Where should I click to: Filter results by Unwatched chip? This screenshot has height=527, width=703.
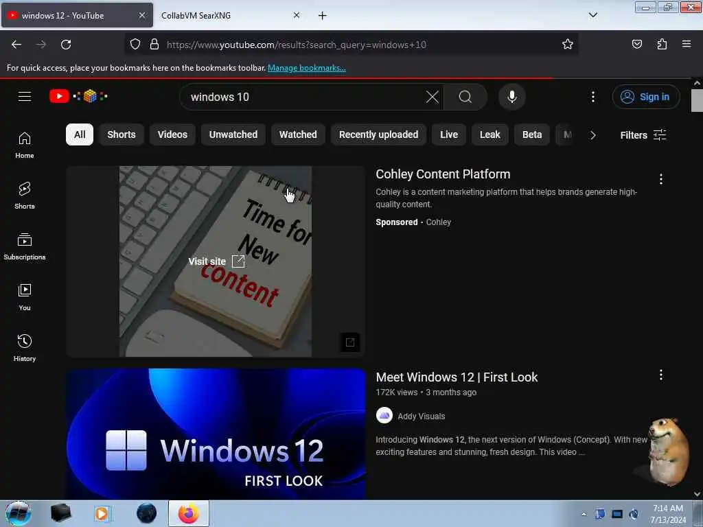pyautogui.click(x=233, y=134)
